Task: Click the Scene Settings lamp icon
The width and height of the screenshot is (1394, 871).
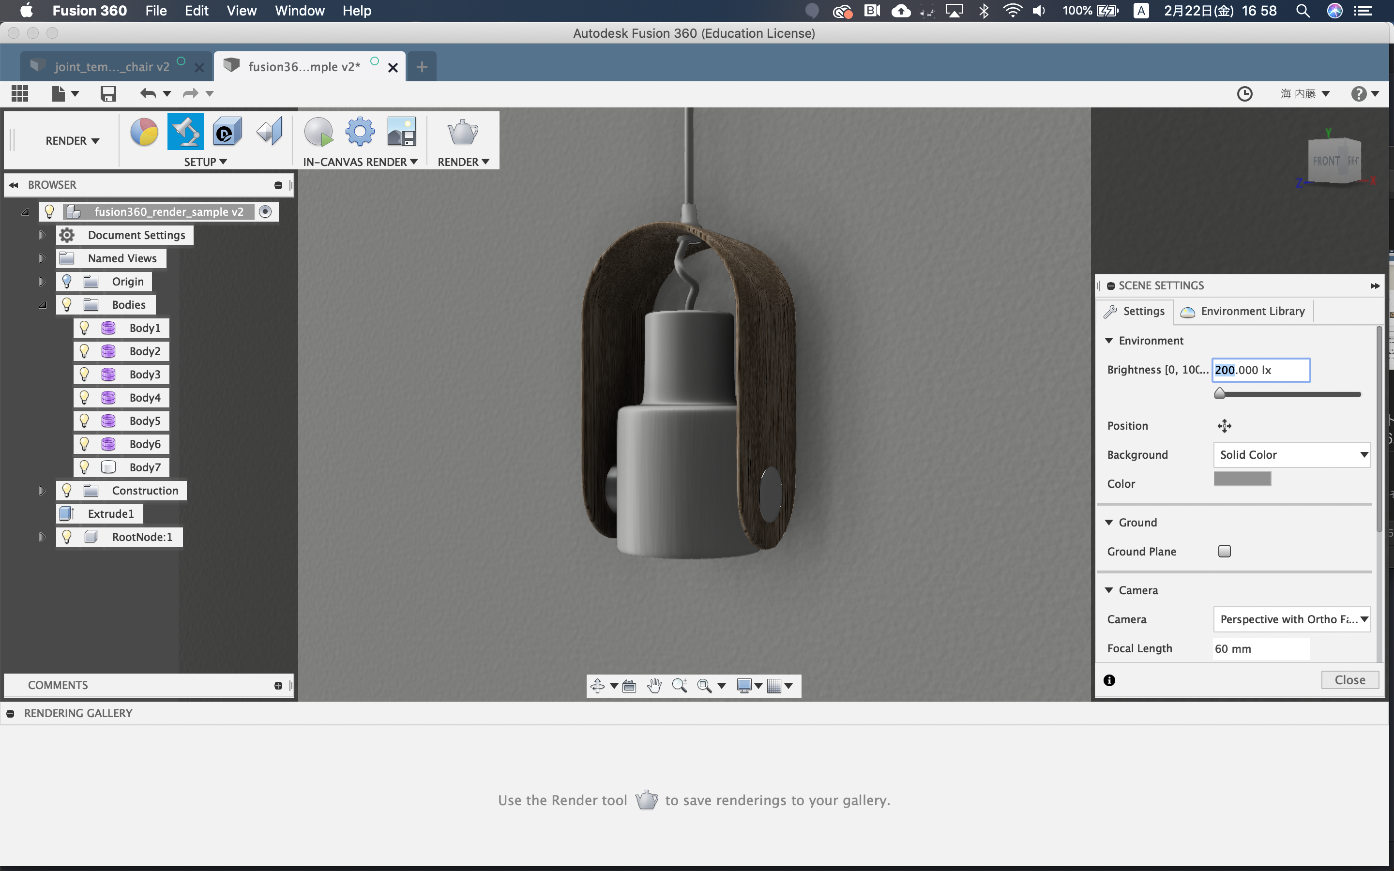Action: 185,133
